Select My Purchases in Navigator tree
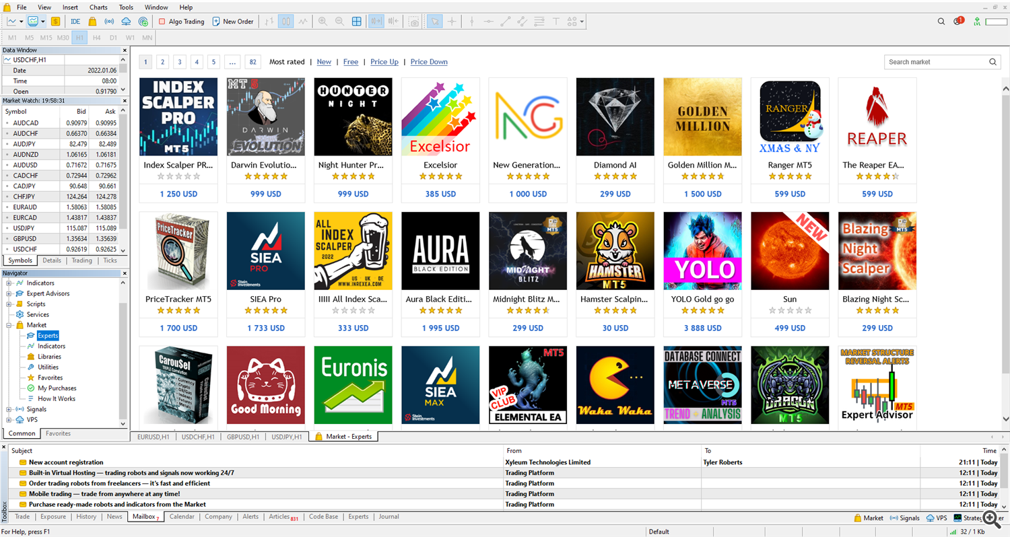This screenshot has width=1010, height=537. pyautogui.click(x=57, y=388)
